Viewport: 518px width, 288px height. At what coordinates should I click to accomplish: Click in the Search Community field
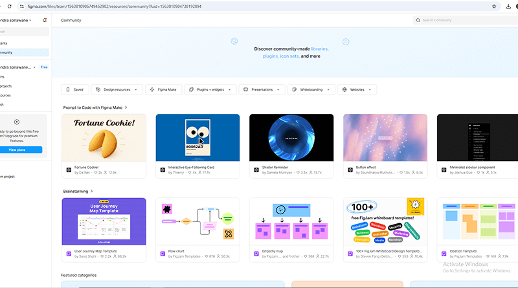pyautogui.click(x=463, y=20)
